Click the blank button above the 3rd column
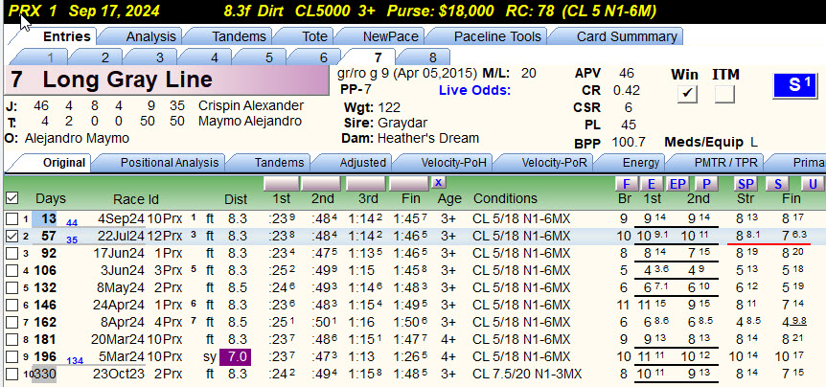This screenshot has width=826, height=387. pyautogui.click(x=366, y=183)
